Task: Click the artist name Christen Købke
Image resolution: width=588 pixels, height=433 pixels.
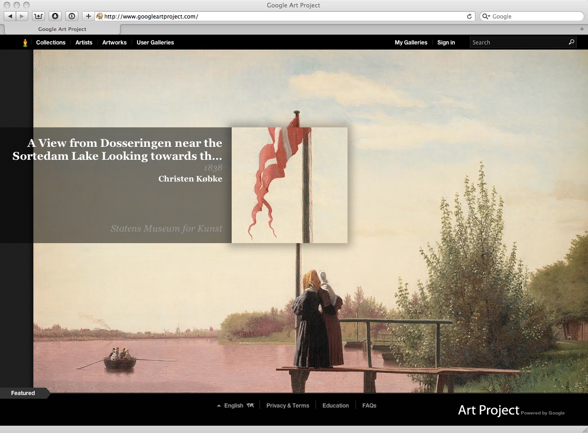Action: (190, 179)
